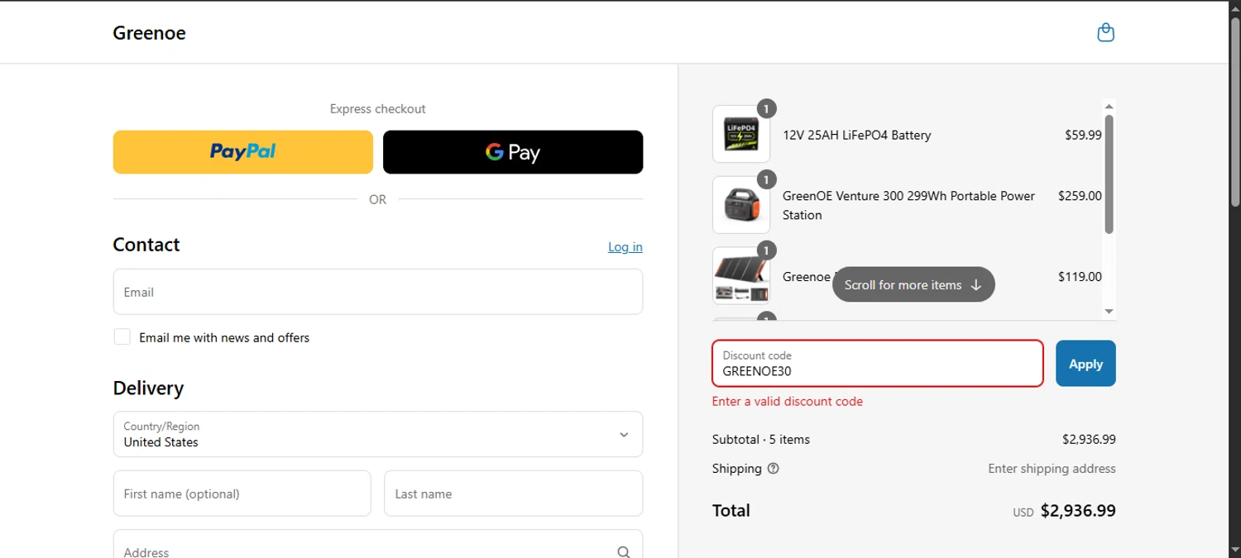
Task: Focus the Last name field
Action: [x=514, y=494]
